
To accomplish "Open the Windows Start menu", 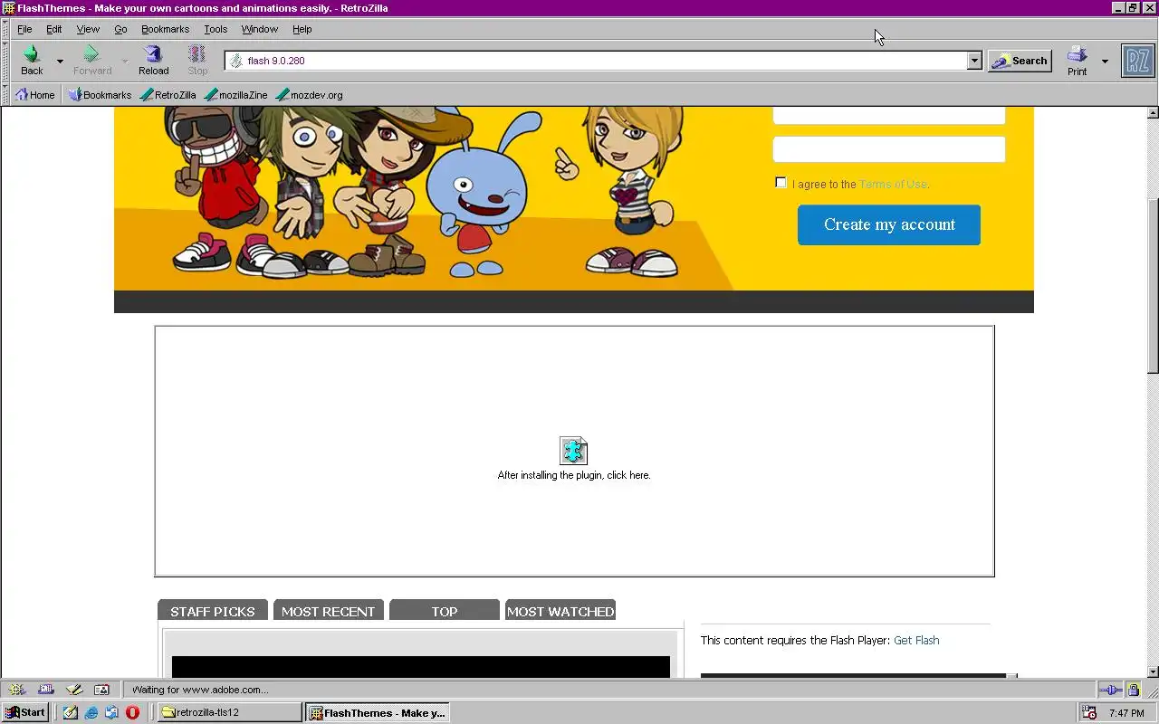I will coord(25,712).
